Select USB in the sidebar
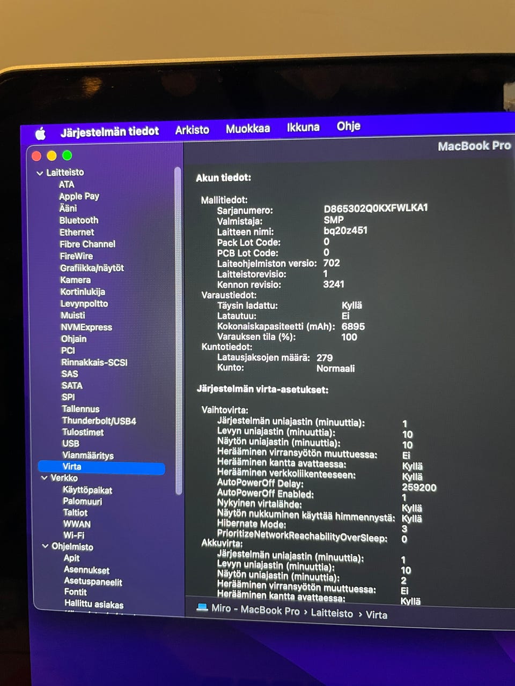 [x=71, y=444]
